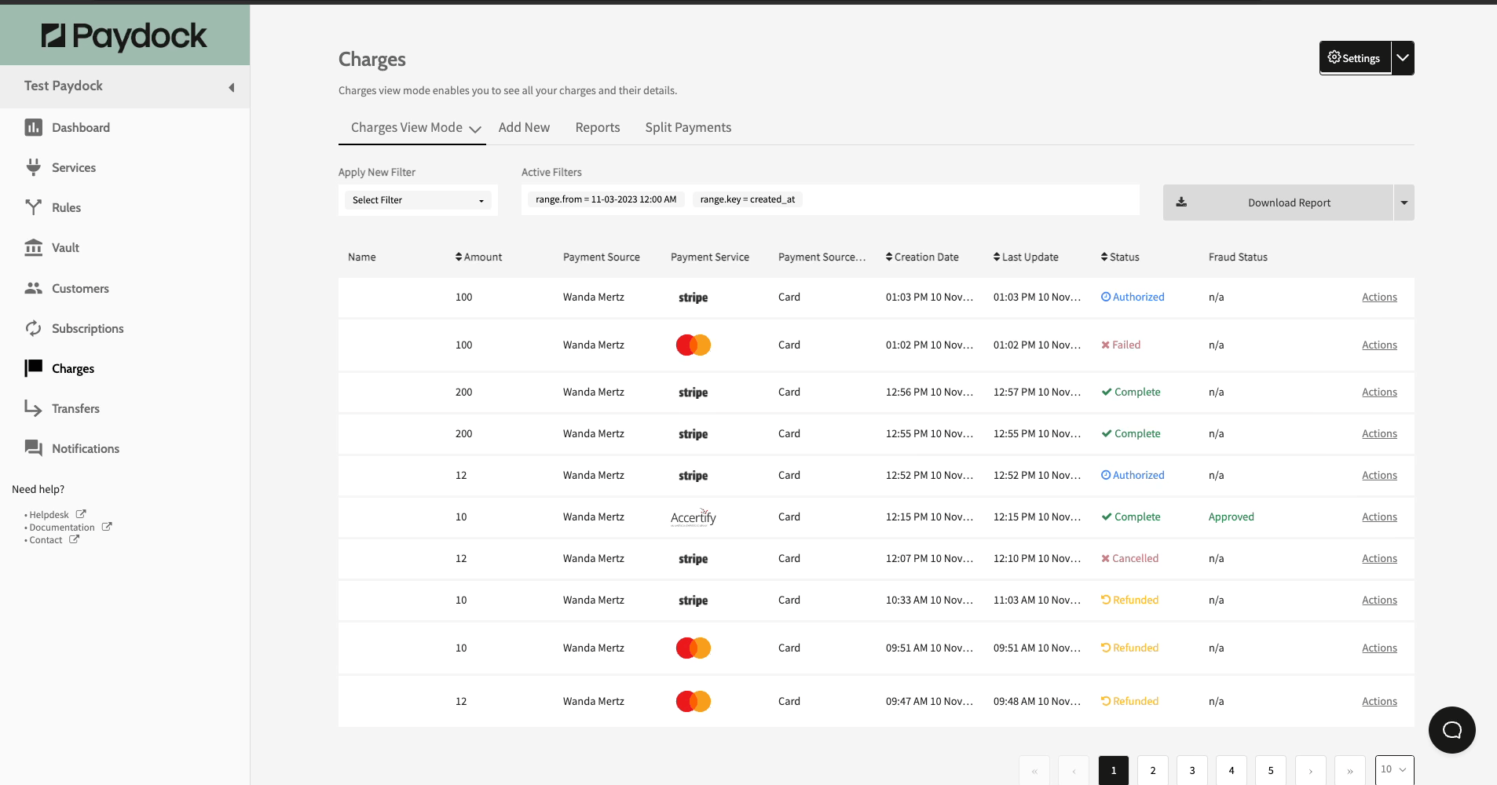Expand the Download Report arrow menu
Image resolution: width=1497 pixels, height=785 pixels.
click(x=1404, y=203)
